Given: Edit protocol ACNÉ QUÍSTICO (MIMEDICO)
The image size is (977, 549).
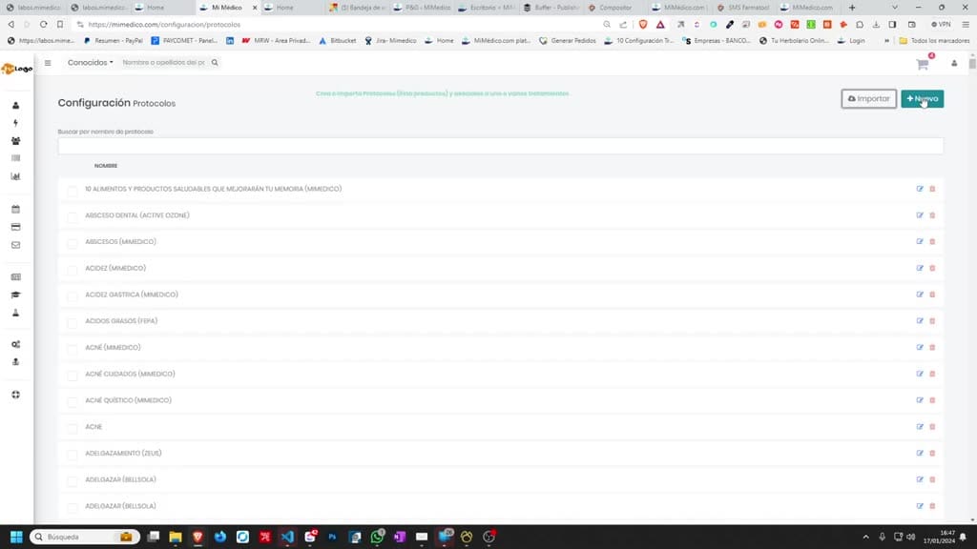Looking at the screenshot, I should click(920, 400).
